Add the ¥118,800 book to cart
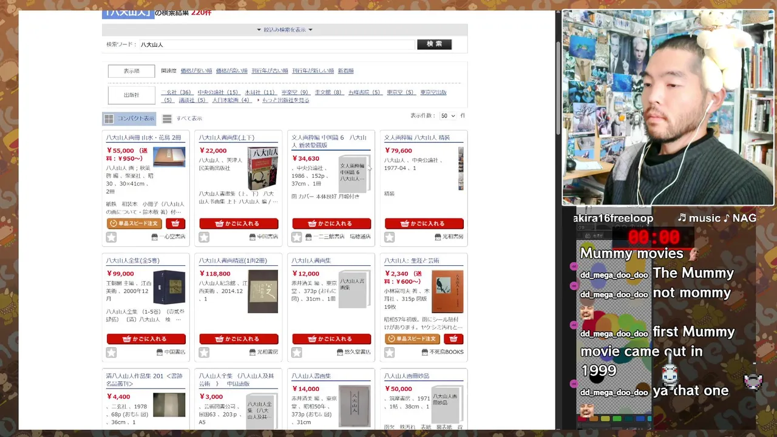Image resolution: width=777 pixels, height=437 pixels. coord(239,339)
